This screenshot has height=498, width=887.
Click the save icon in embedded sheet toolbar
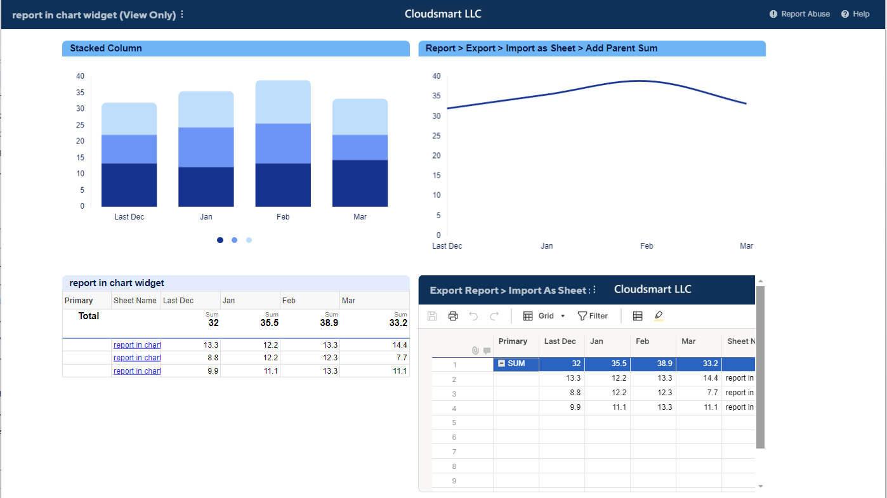coord(432,316)
